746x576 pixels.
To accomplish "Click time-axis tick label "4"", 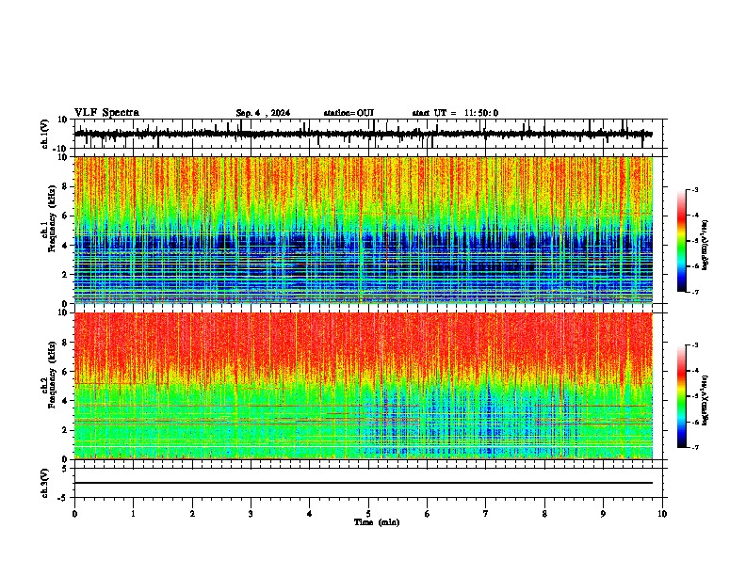I will (310, 514).
